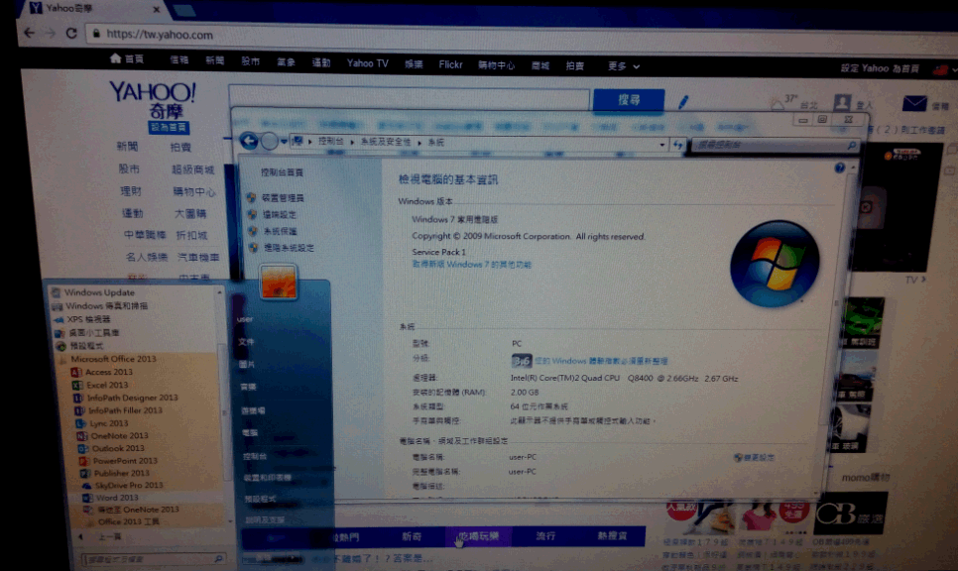Open SkyDrive Pro 2013
The height and width of the screenshot is (571, 958).
coord(122,486)
